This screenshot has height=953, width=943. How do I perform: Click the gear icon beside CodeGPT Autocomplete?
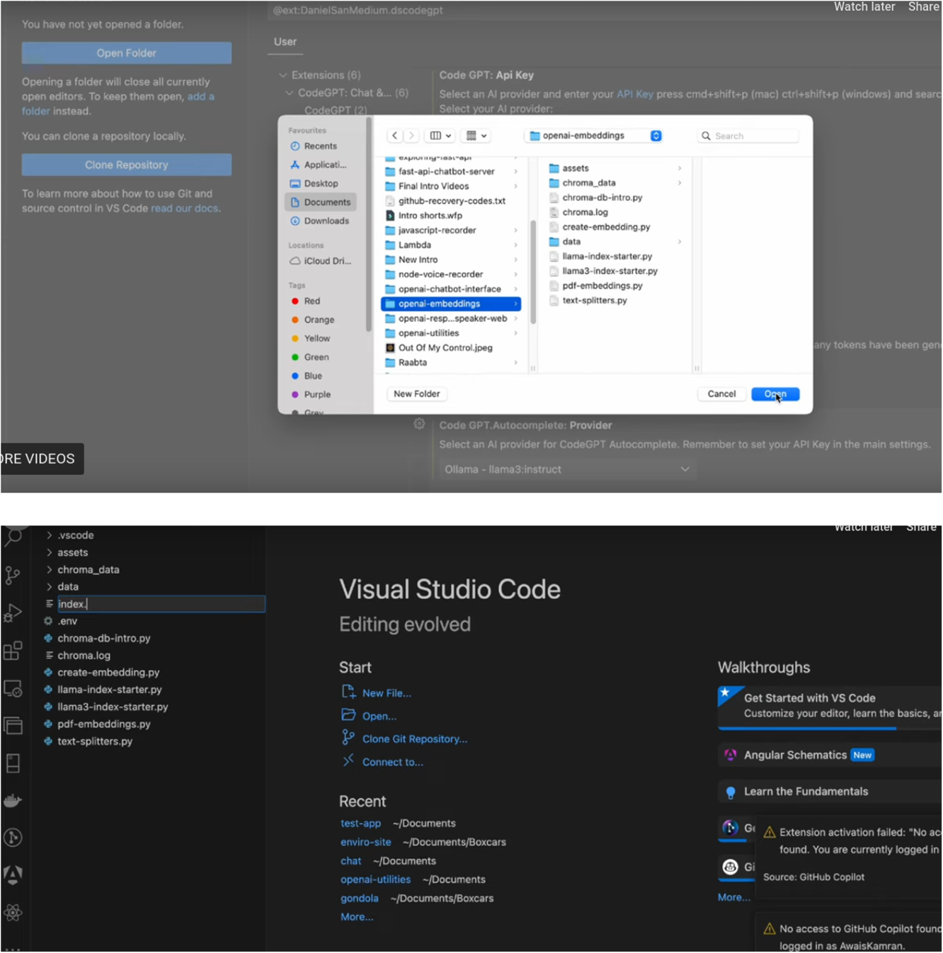click(x=419, y=423)
